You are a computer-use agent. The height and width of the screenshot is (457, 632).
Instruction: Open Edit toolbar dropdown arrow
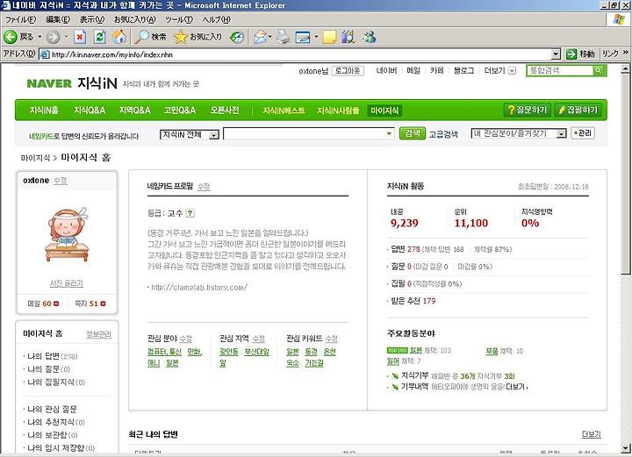[x=316, y=37]
